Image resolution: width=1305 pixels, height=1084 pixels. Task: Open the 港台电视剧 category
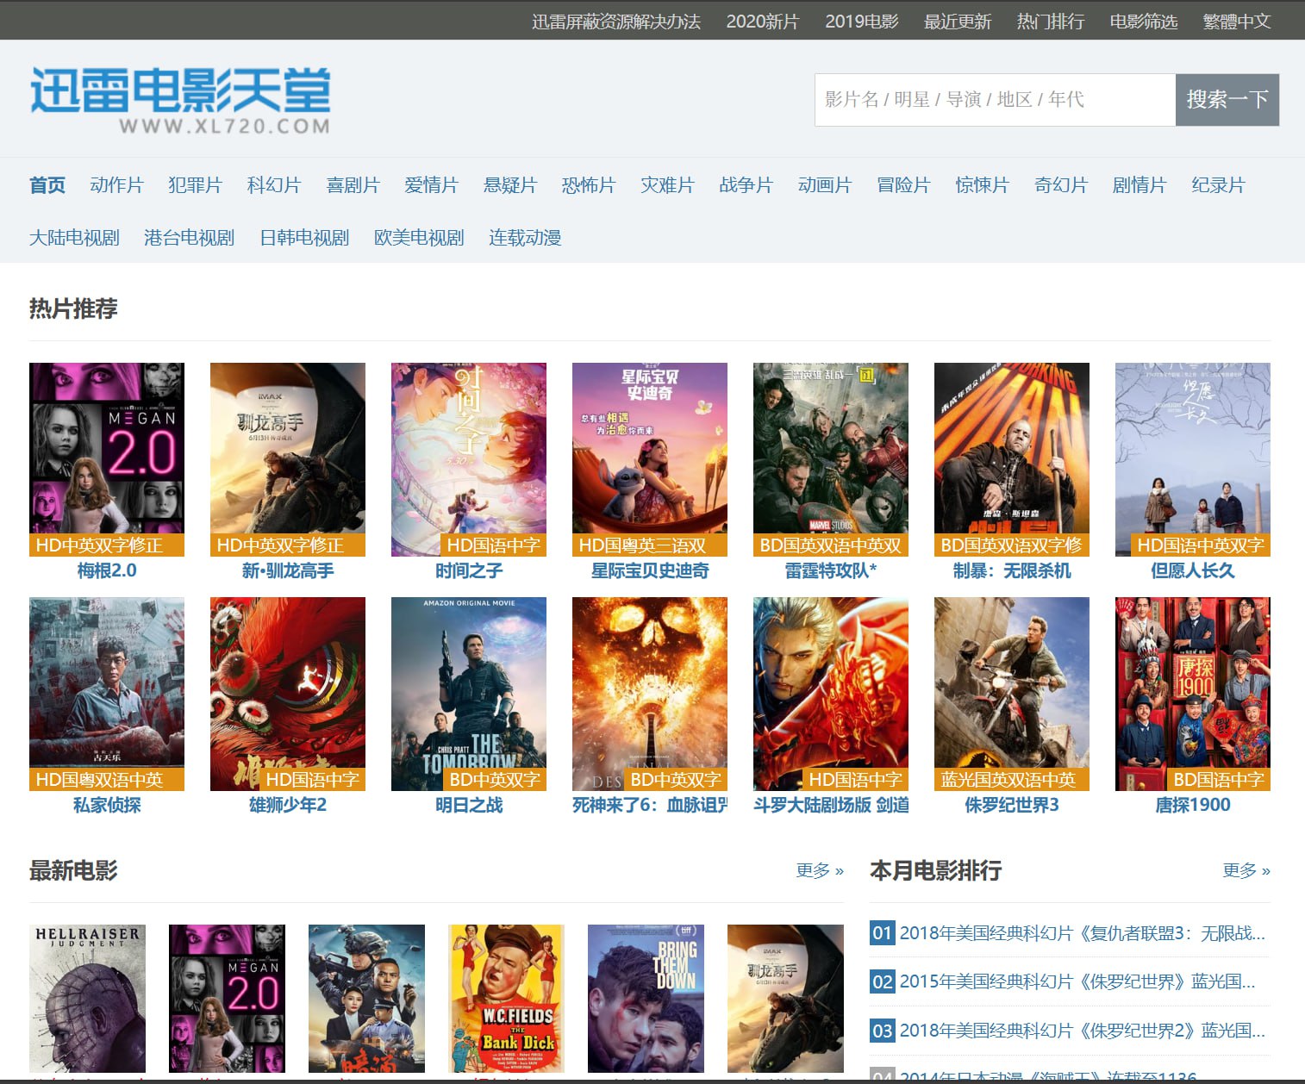189,238
